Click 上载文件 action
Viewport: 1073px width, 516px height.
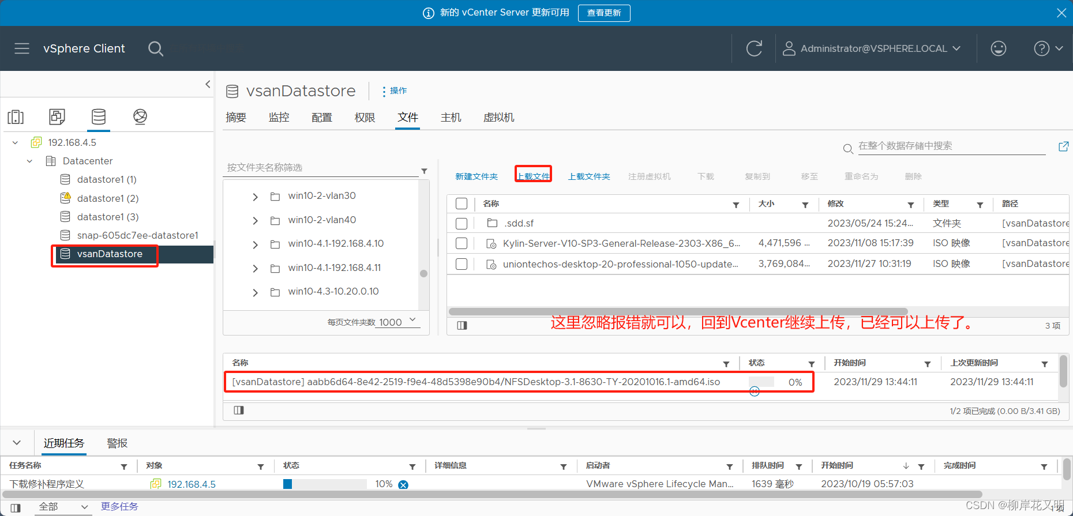(534, 176)
